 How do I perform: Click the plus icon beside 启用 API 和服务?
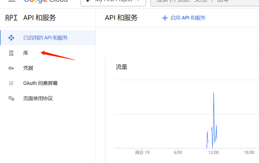click(165, 18)
